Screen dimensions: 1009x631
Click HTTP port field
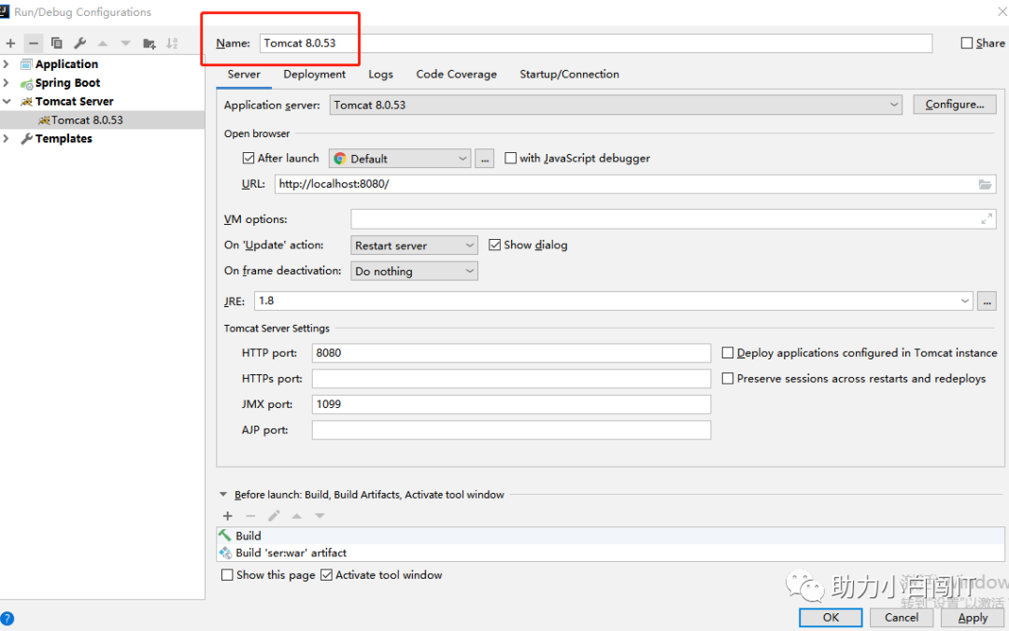[x=512, y=353]
